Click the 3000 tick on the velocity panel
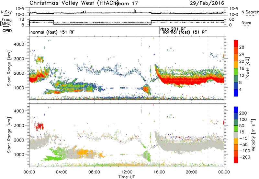Viewport: 259px width, 179px height. [19, 125]
